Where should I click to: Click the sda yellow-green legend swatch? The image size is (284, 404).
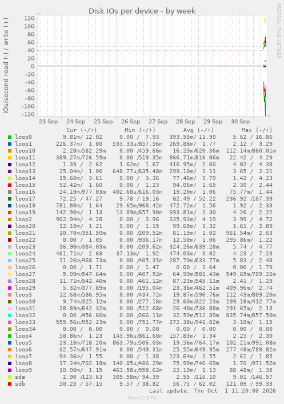point(10,377)
